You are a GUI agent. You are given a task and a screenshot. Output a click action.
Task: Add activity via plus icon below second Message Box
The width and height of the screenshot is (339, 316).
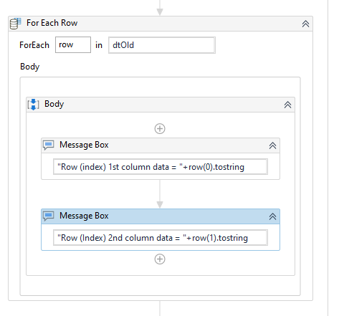pyautogui.click(x=160, y=259)
